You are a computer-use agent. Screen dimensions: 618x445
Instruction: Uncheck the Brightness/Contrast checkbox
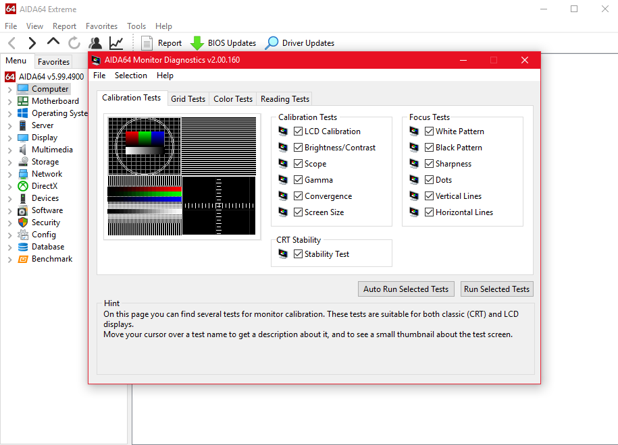click(299, 148)
